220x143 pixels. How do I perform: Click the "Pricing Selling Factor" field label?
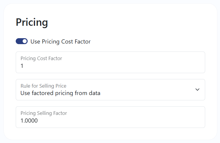(44, 113)
